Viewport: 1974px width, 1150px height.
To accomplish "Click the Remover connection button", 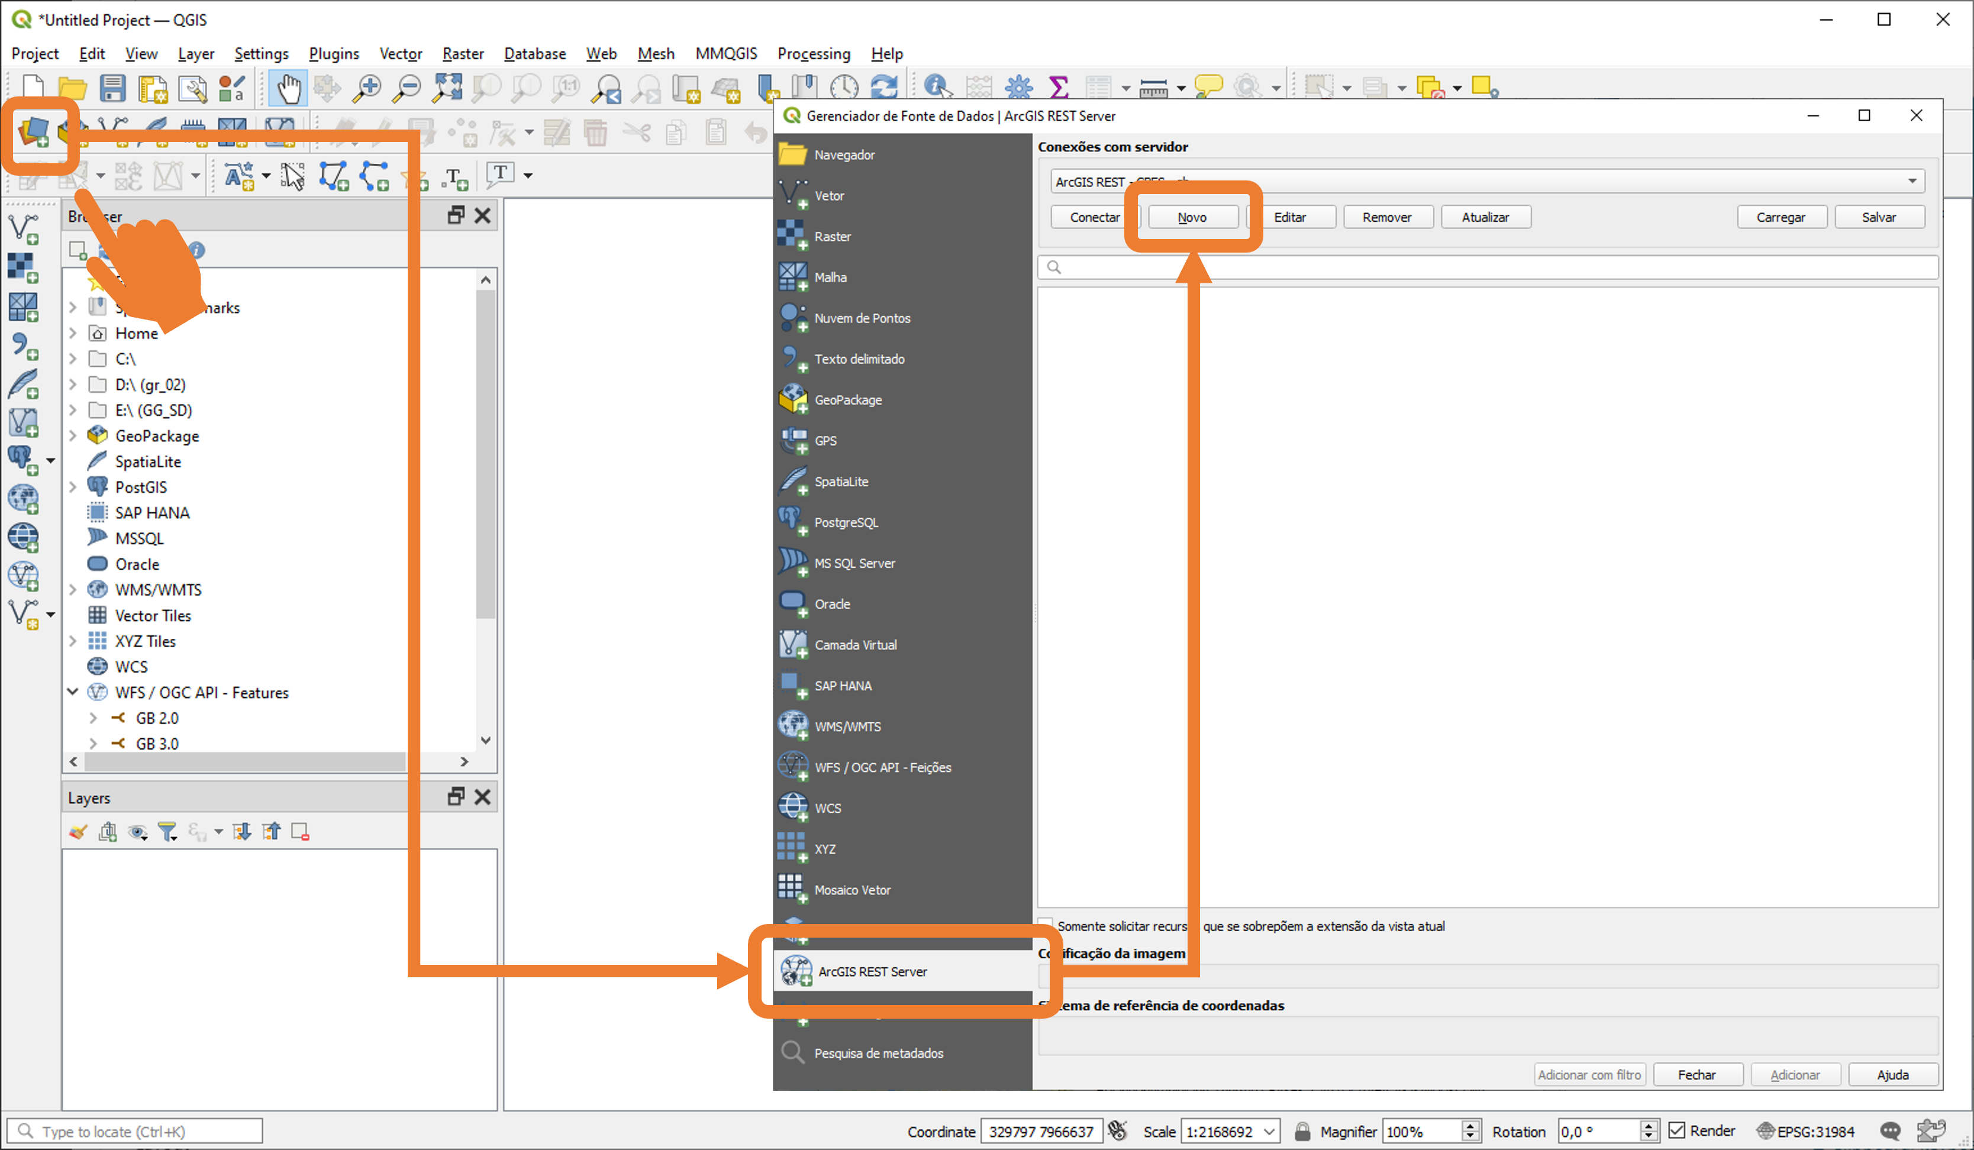I will pos(1387,217).
